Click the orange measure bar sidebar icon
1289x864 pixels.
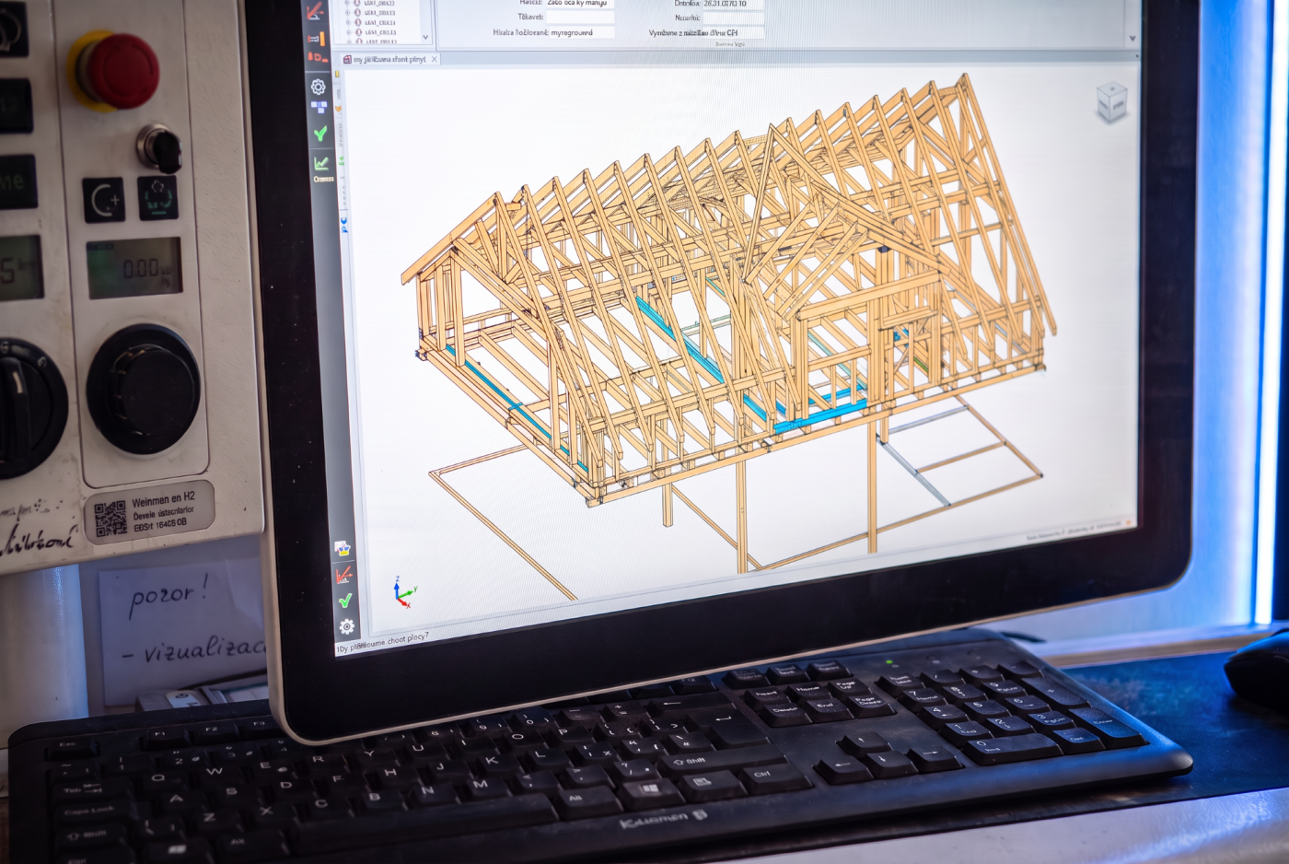point(316,39)
